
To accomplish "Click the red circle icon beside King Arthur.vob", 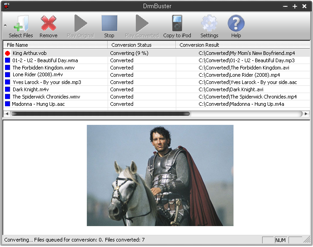I will coord(8,53).
